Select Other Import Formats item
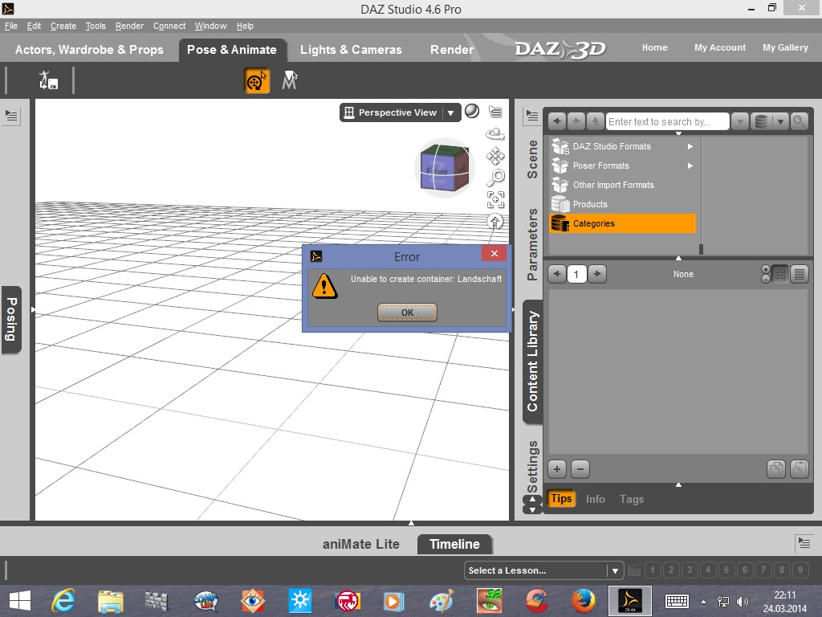Screen dimensions: 822x617 (623, 185)
